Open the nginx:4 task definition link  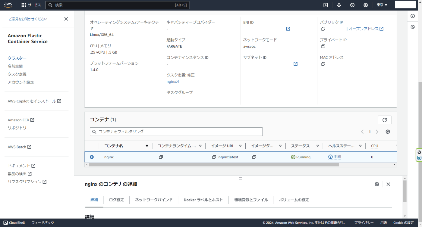tap(173, 82)
